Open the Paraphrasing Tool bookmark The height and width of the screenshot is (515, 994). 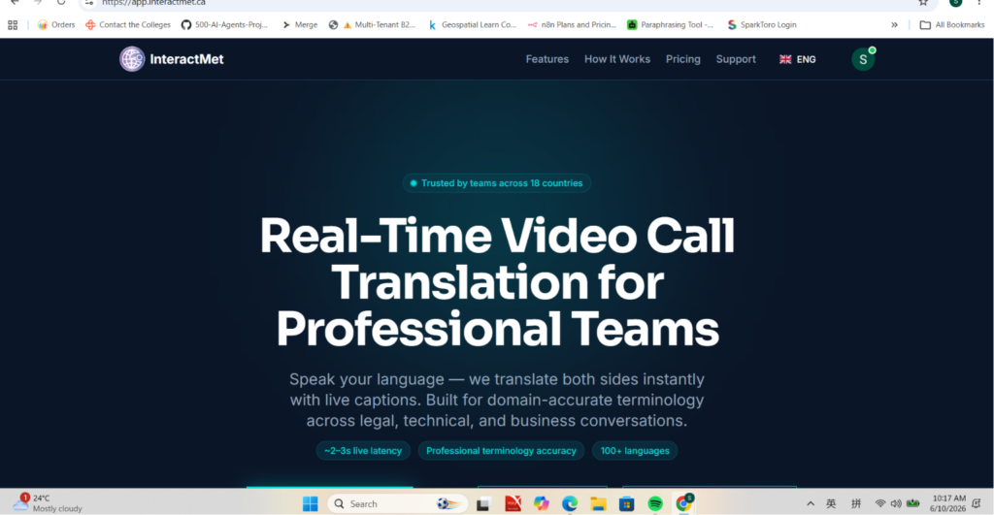point(670,24)
